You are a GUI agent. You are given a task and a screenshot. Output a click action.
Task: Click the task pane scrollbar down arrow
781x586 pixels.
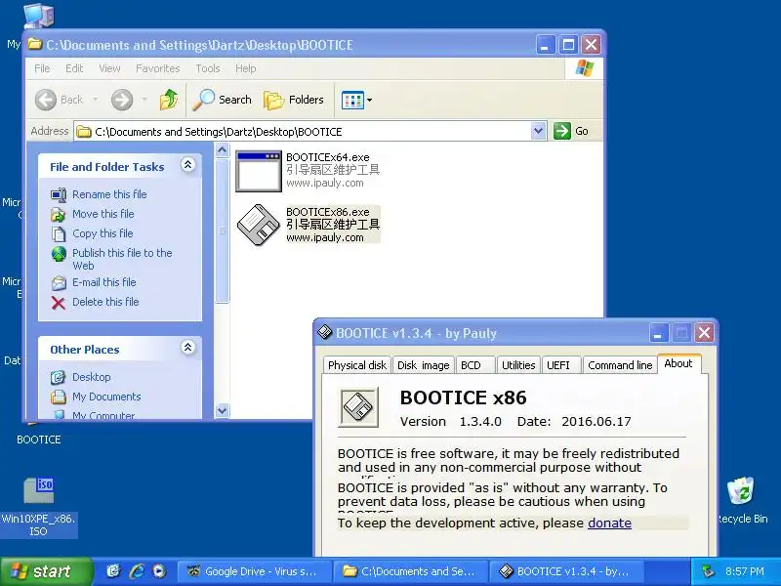[x=223, y=410]
